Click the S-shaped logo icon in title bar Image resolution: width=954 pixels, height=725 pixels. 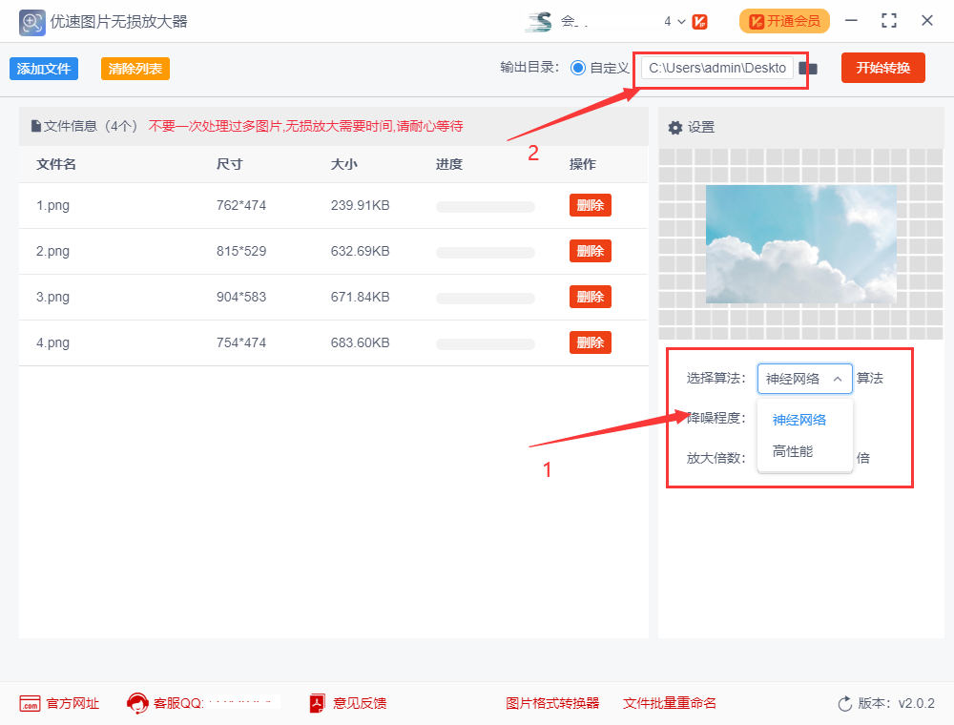[x=536, y=19]
